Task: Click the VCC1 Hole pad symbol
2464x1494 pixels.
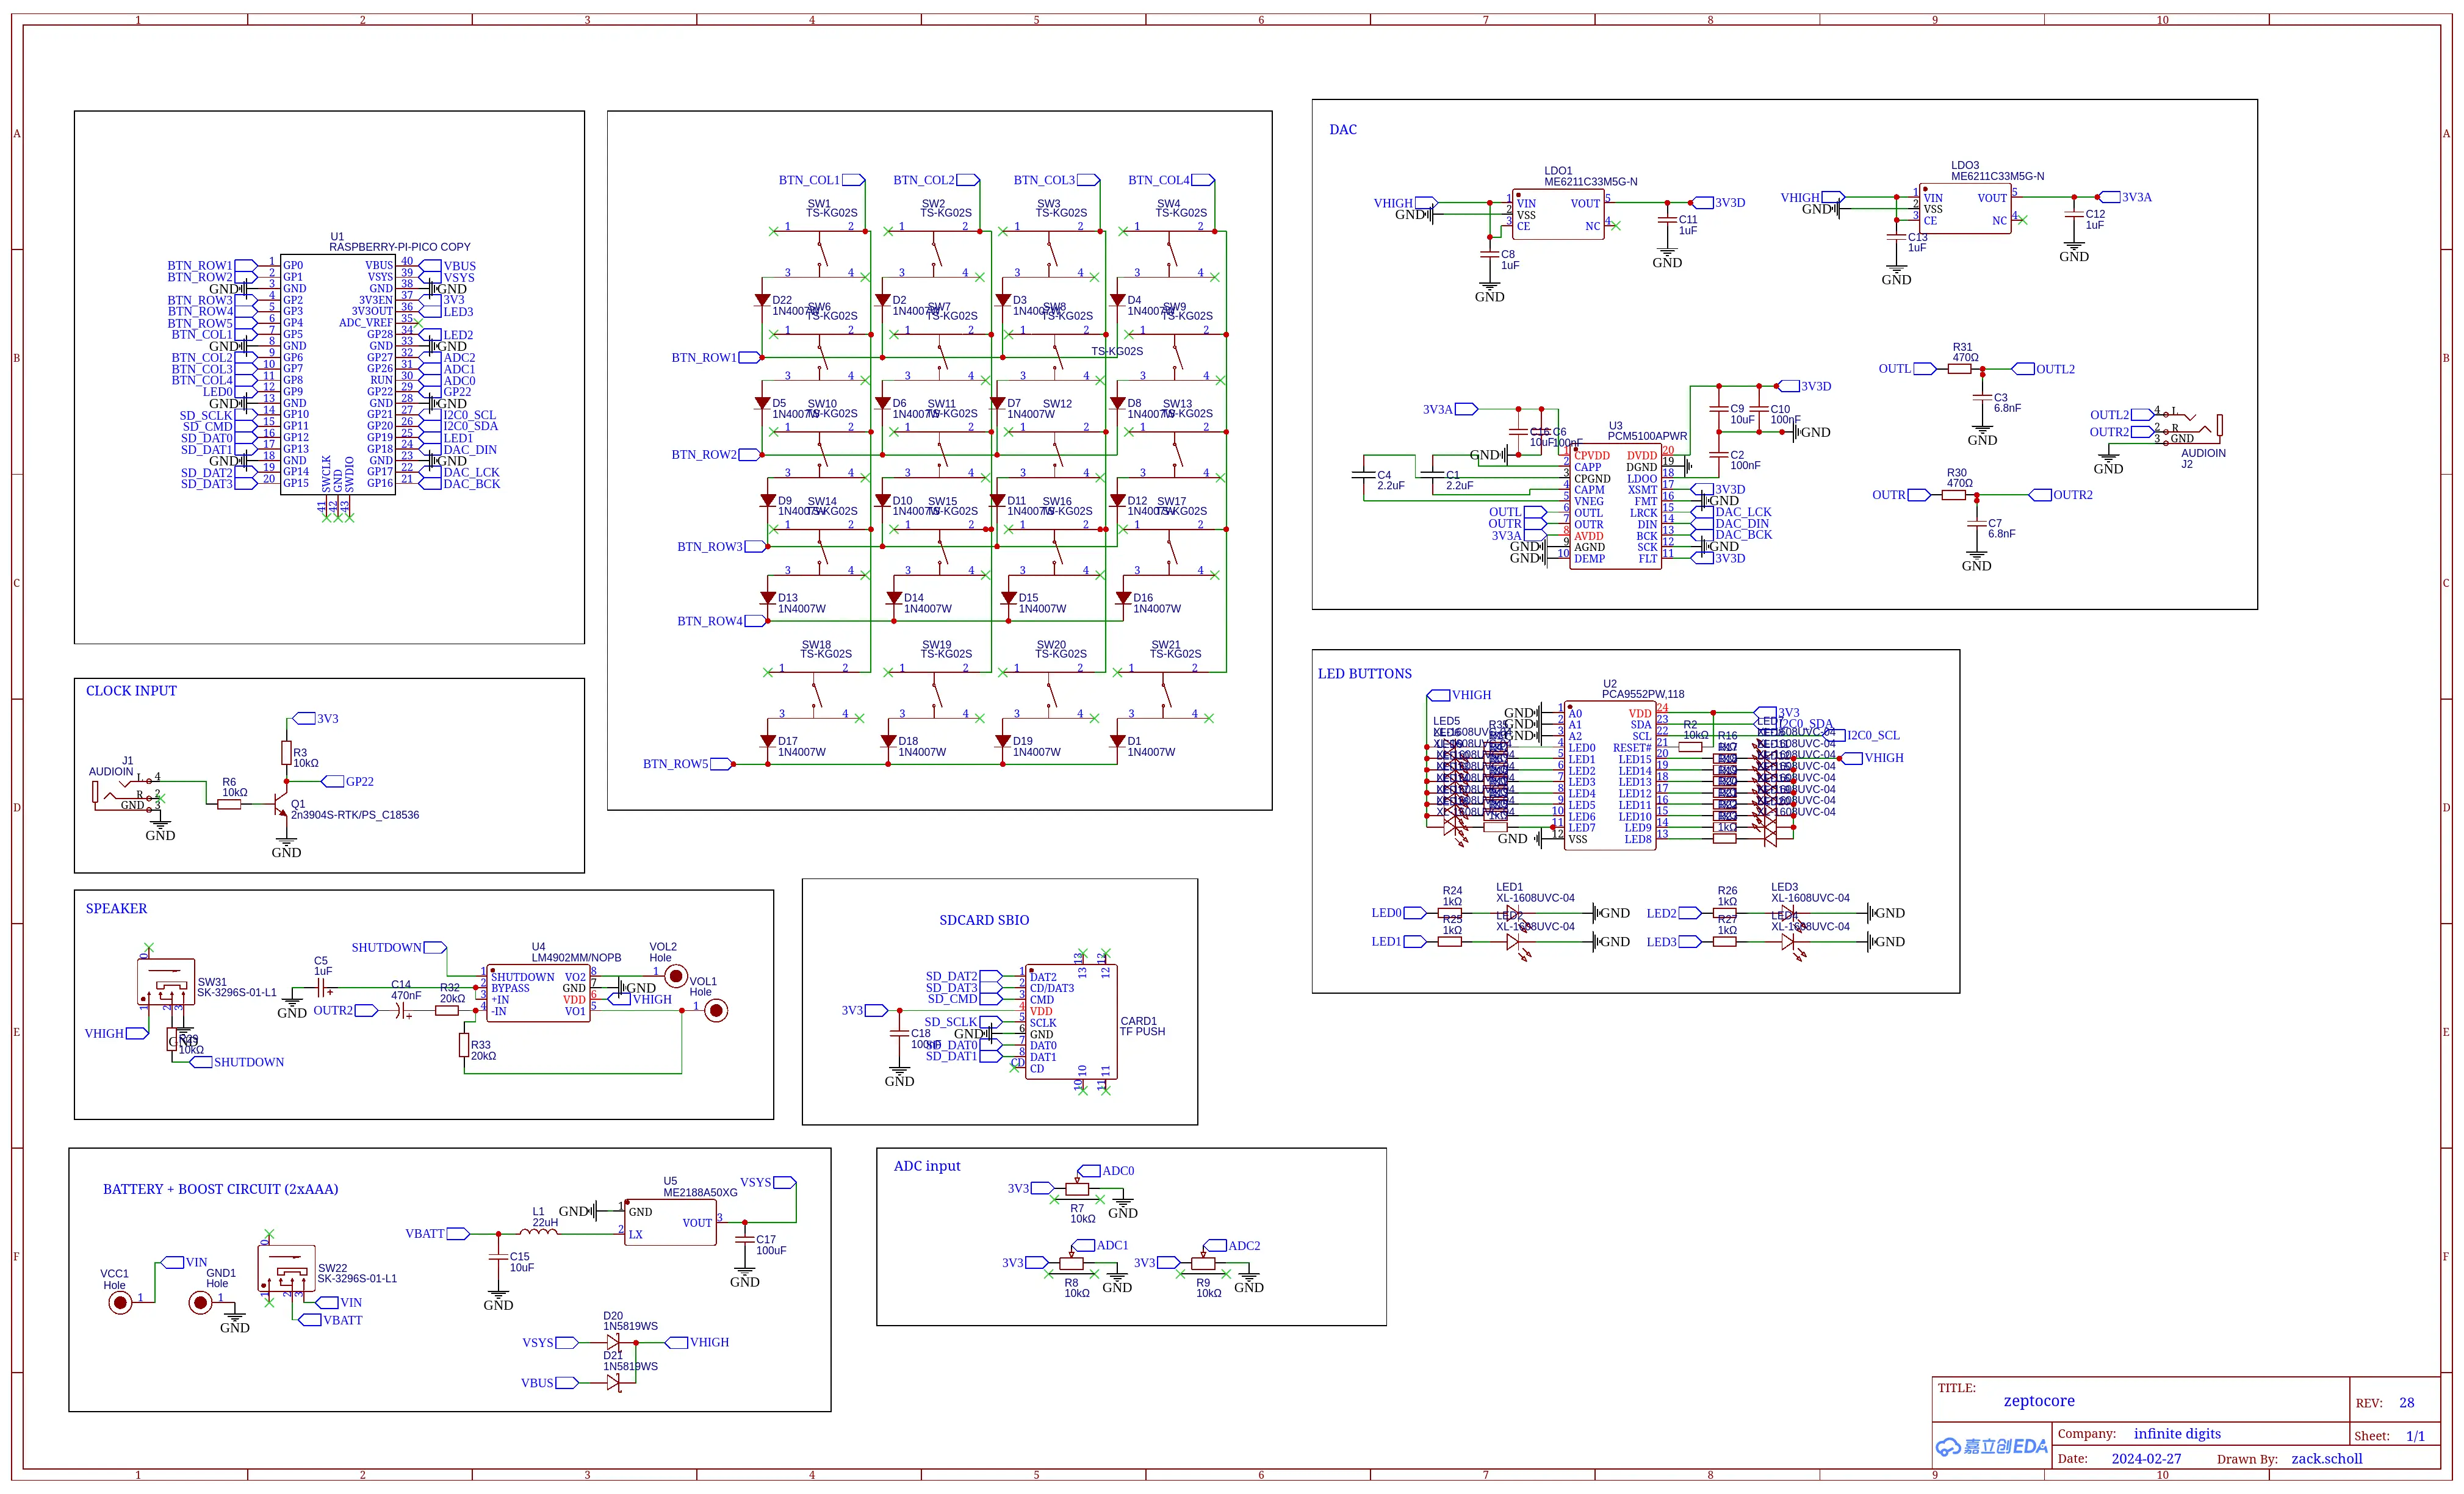Action: point(120,1302)
